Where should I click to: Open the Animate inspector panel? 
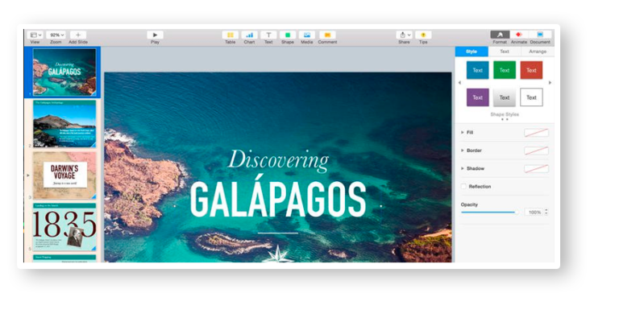coord(519,35)
